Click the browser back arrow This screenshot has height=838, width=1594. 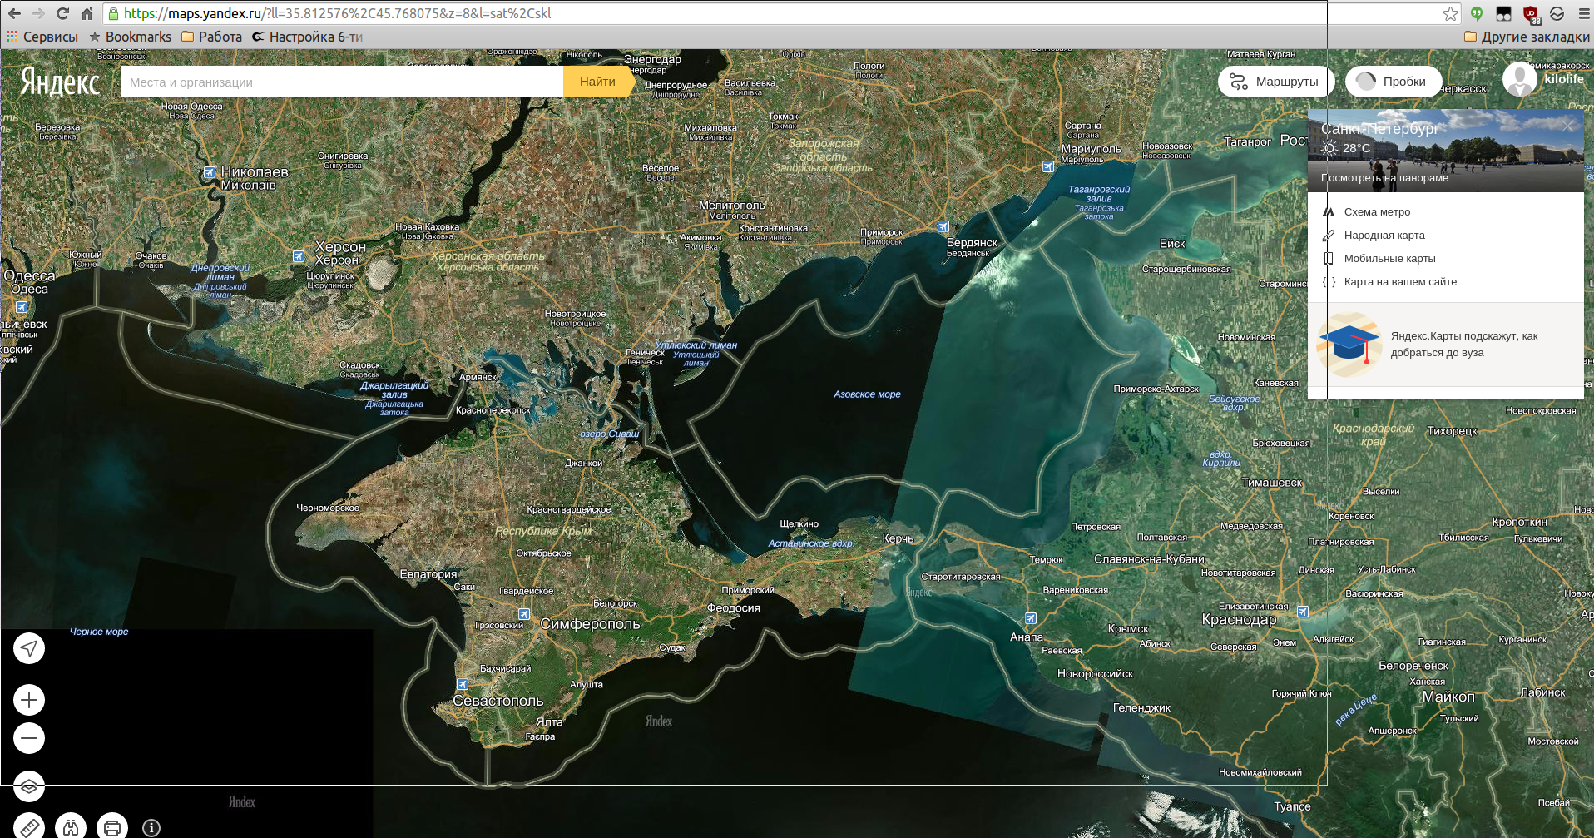(x=14, y=13)
